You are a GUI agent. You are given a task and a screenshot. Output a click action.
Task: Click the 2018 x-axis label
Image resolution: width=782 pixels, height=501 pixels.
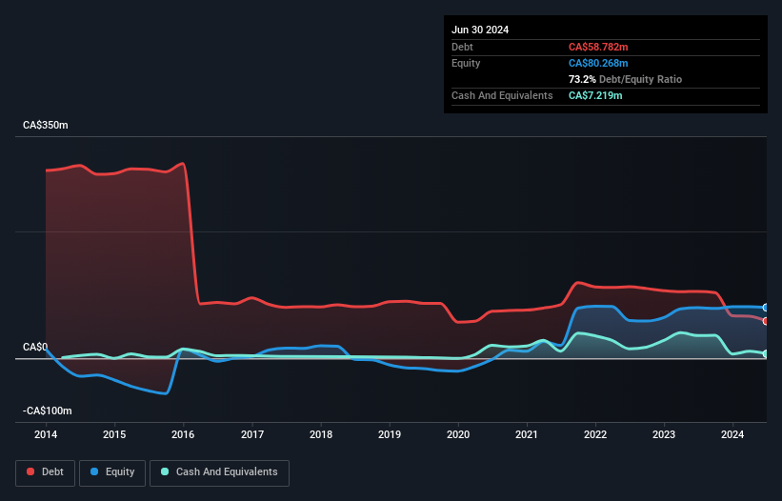pyautogui.click(x=321, y=434)
